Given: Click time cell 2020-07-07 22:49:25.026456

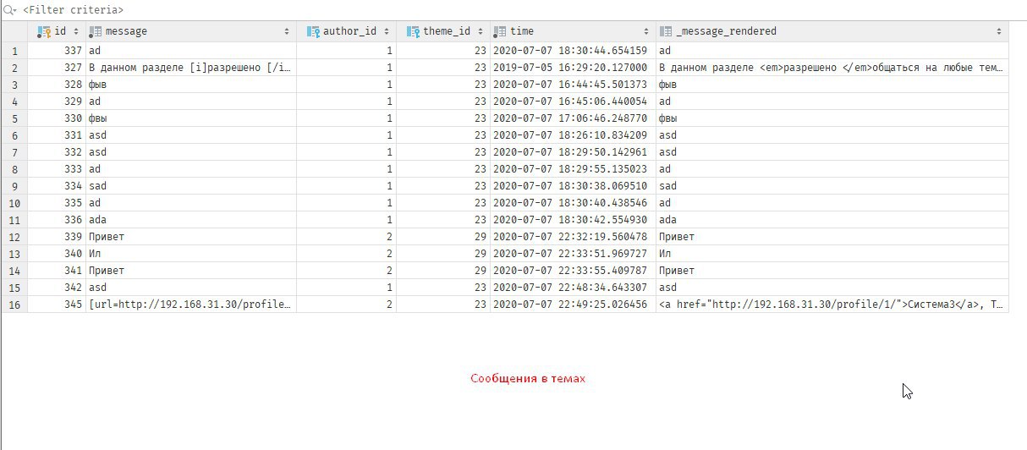Looking at the screenshot, I should pyautogui.click(x=573, y=305).
